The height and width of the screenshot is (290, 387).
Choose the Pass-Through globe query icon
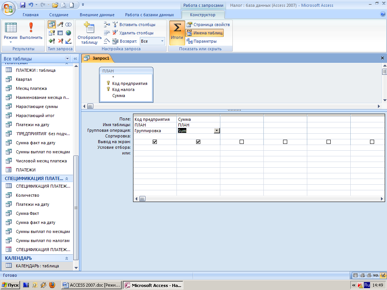(68, 33)
